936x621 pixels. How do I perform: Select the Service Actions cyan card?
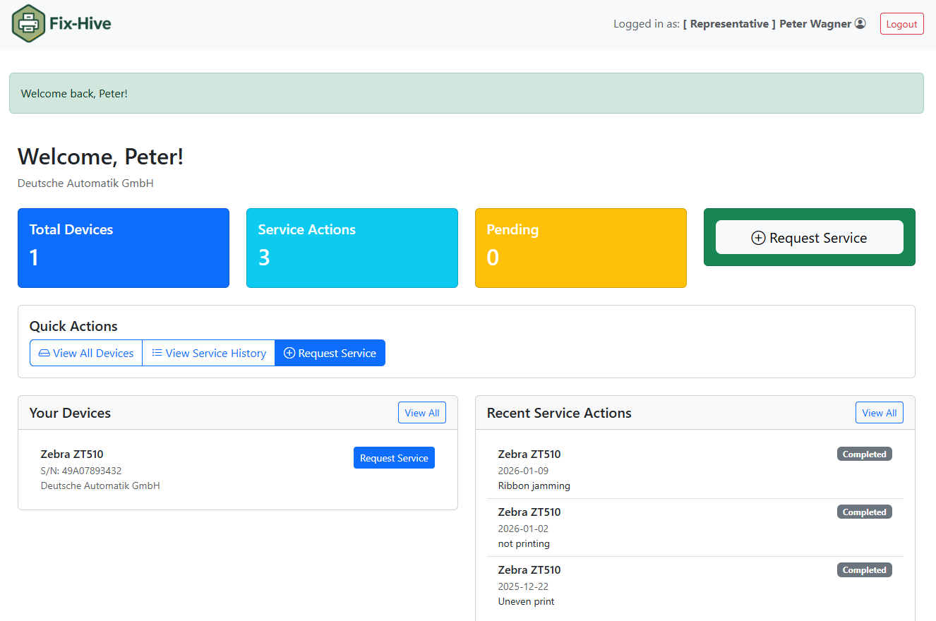(352, 248)
